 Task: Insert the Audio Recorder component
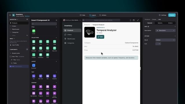tap(55, 93)
